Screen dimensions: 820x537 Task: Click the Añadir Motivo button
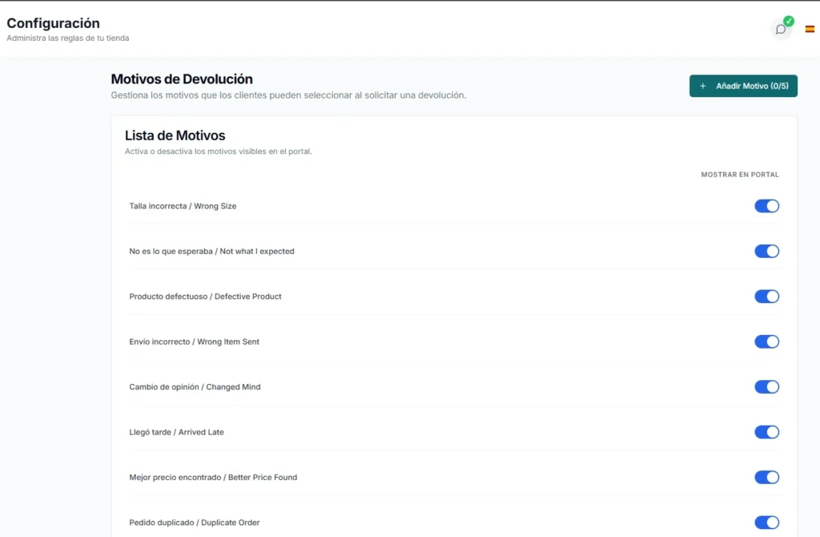743,86
